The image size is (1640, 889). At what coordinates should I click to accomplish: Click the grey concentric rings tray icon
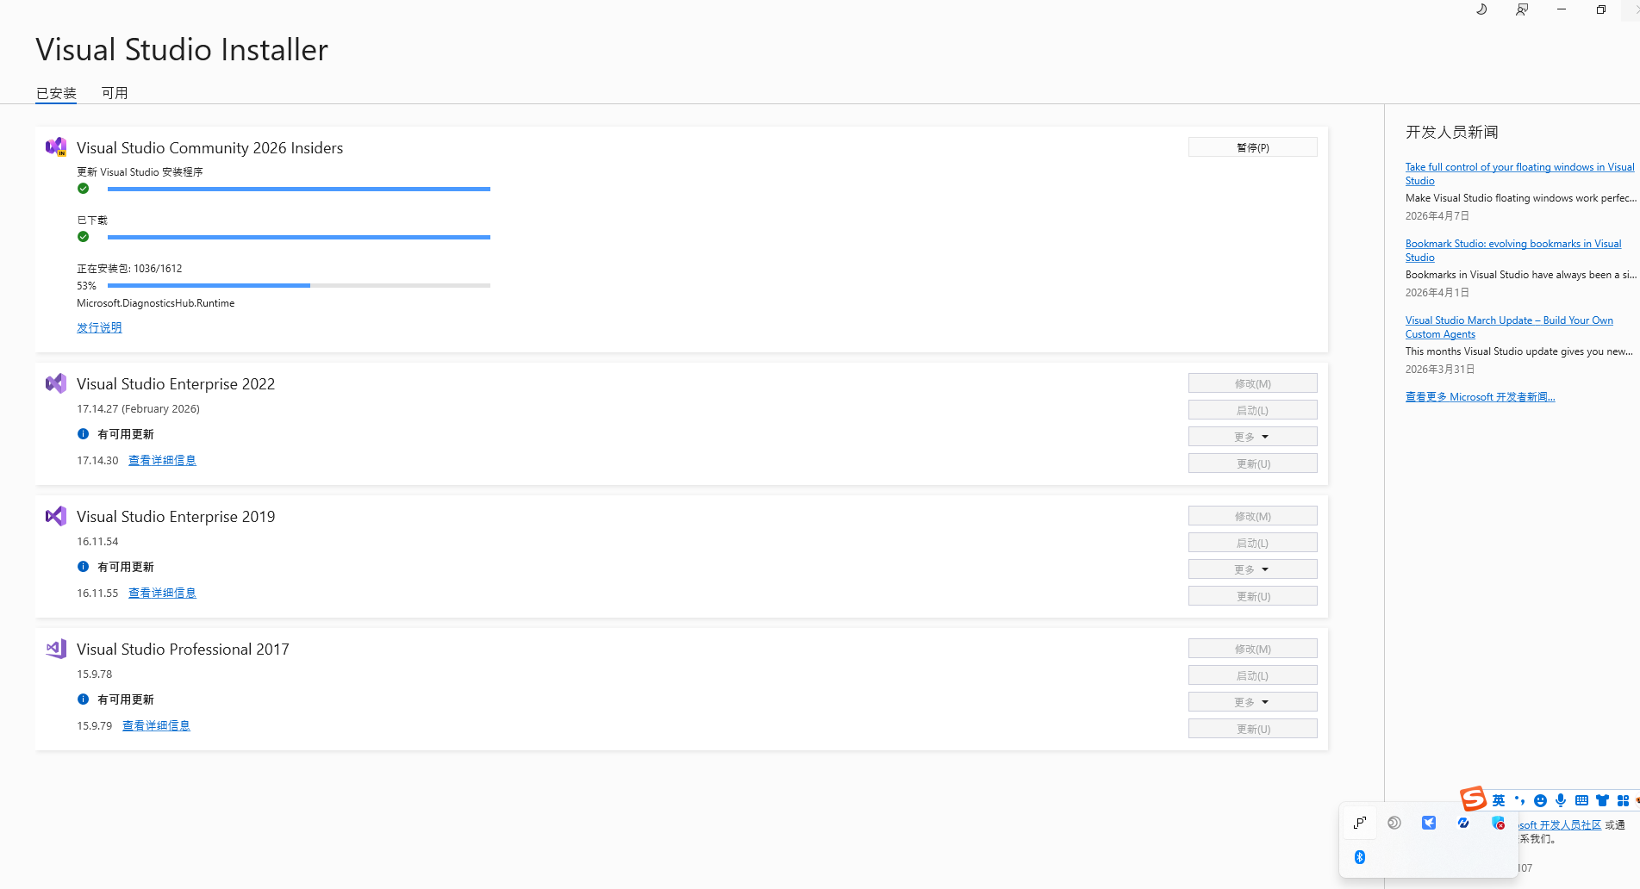coord(1394,823)
